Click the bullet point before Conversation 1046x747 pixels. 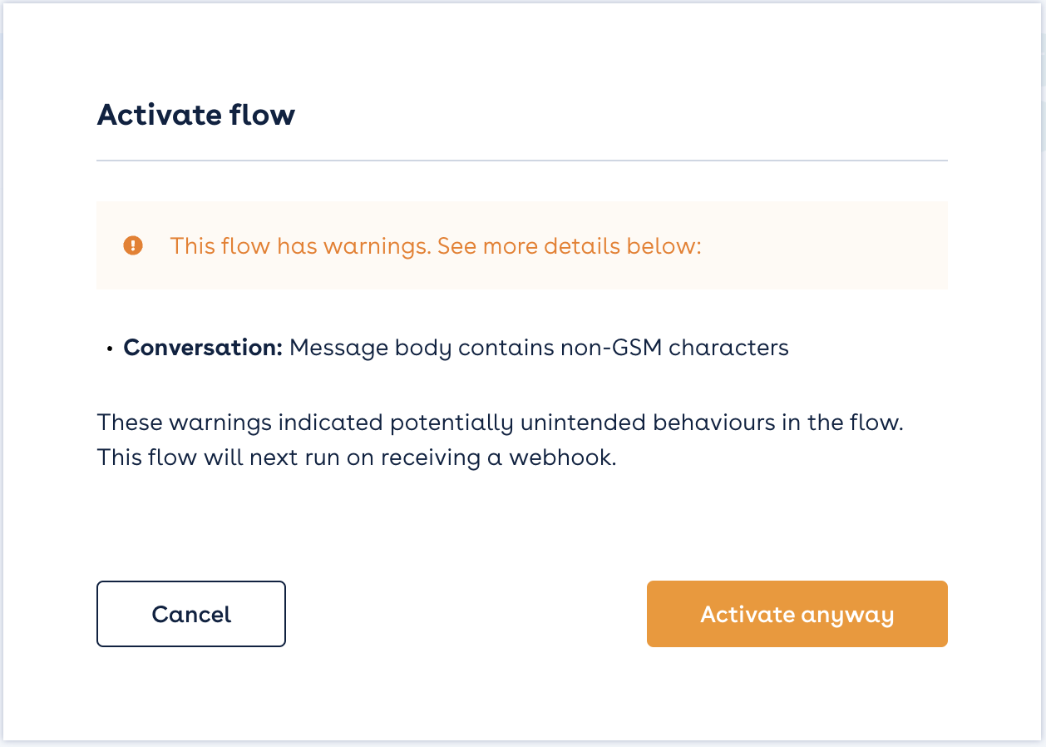click(x=109, y=349)
